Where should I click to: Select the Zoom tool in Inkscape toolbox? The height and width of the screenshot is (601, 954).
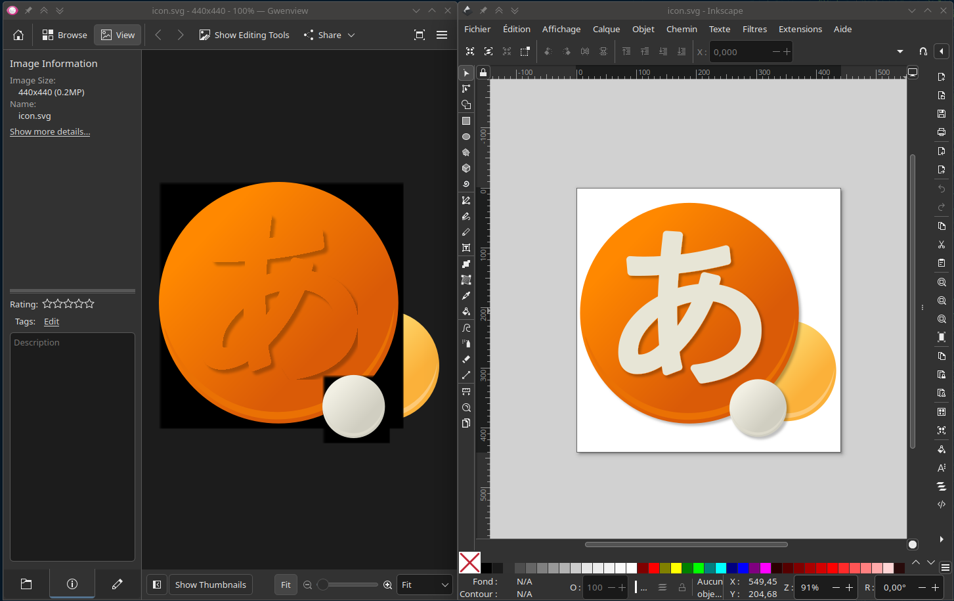[x=466, y=407]
